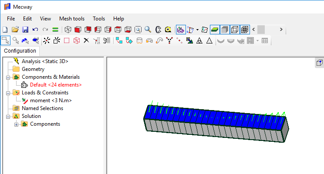Click the new node starburst icon
Screen dimensions: 324x174
pos(47,40)
